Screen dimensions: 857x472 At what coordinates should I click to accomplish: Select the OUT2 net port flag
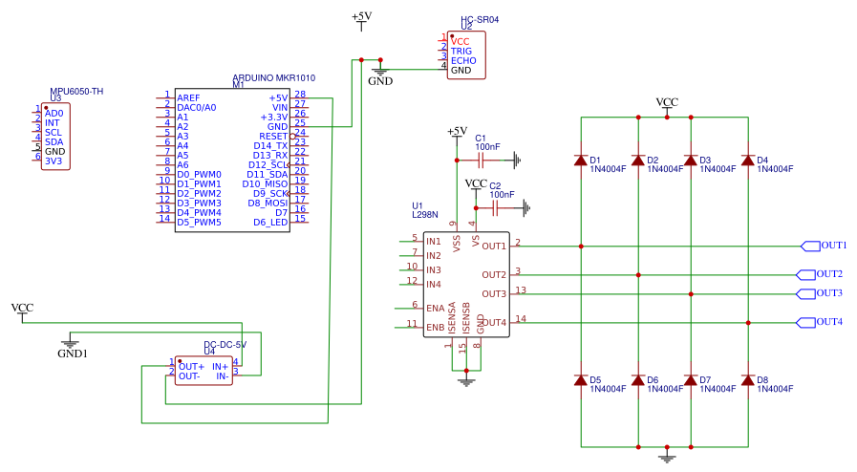[x=806, y=275]
